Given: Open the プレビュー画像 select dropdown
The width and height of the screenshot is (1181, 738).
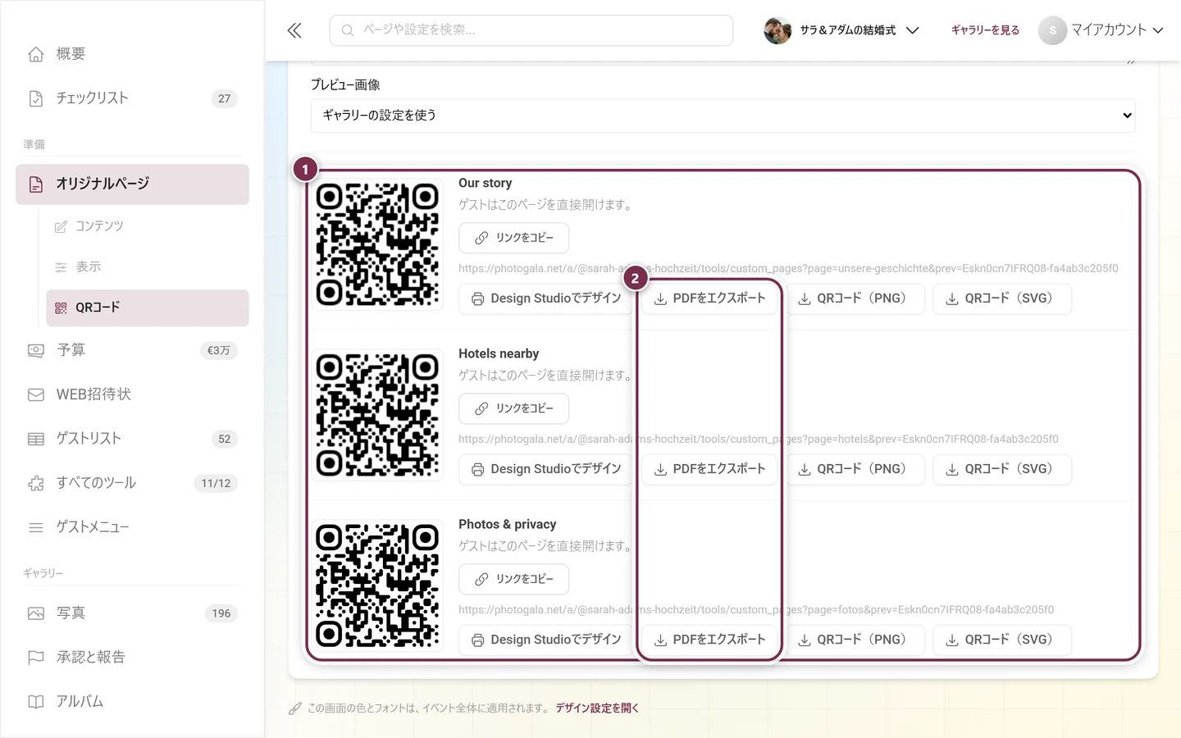Looking at the screenshot, I should click(723, 116).
